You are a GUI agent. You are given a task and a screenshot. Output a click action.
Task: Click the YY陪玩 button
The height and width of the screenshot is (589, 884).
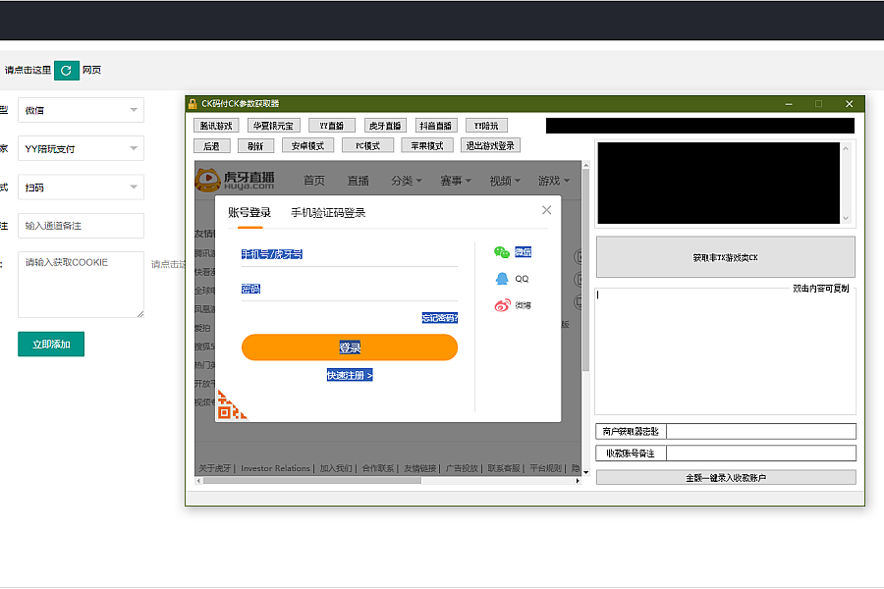(x=486, y=125)
